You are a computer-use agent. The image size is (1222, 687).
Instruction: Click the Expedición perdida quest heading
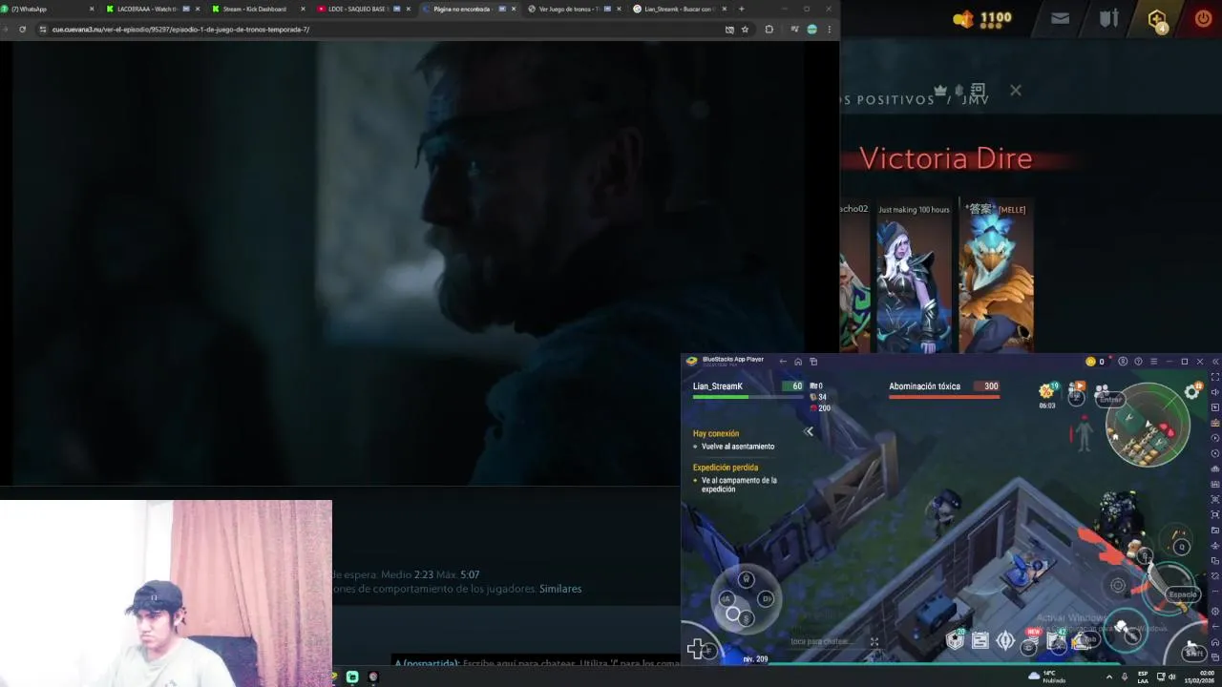[726, 468]
